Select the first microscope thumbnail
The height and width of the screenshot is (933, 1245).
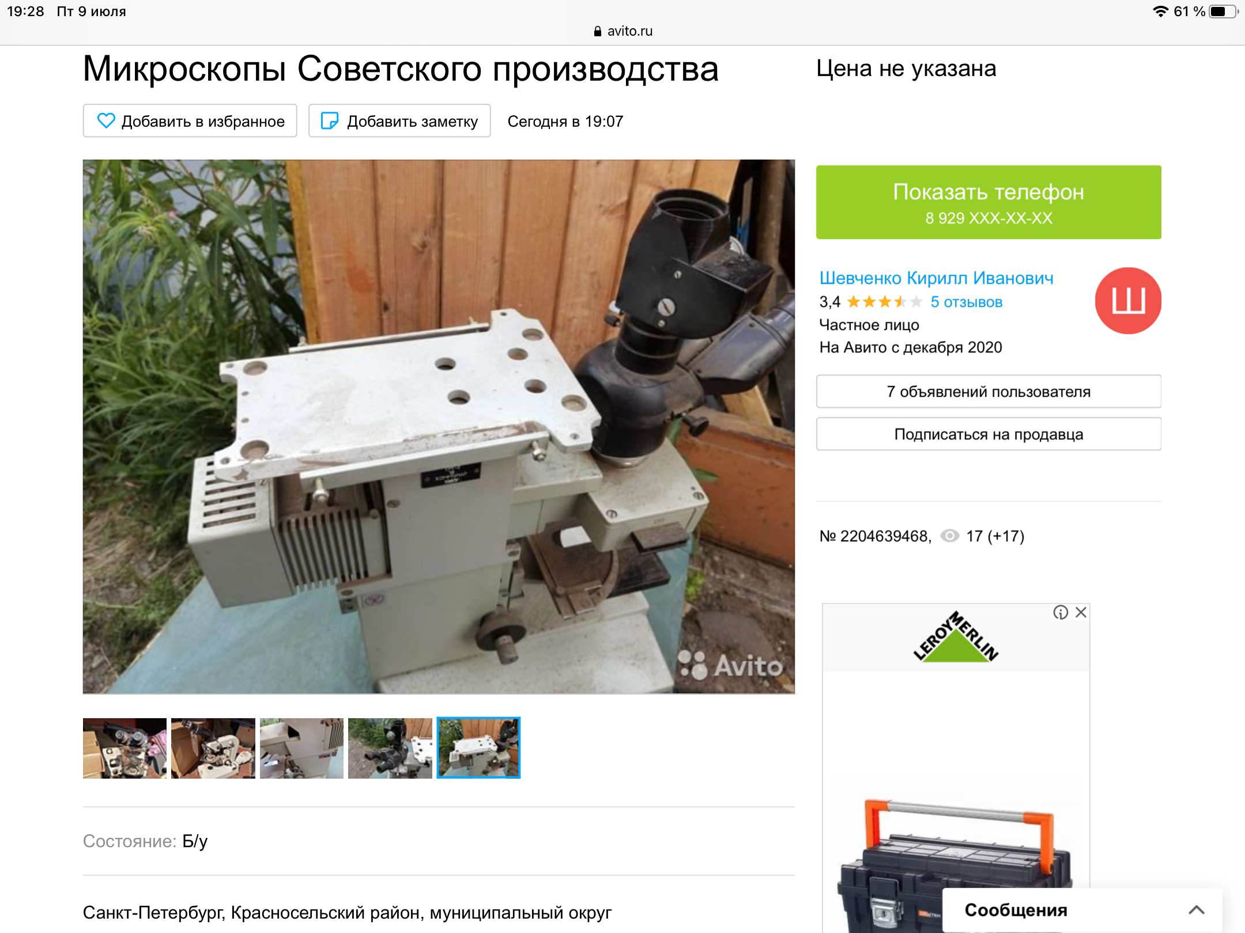124,748
